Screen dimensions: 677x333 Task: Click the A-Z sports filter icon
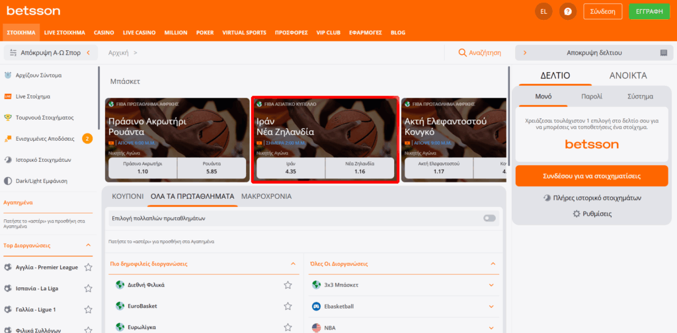point(13,53)
